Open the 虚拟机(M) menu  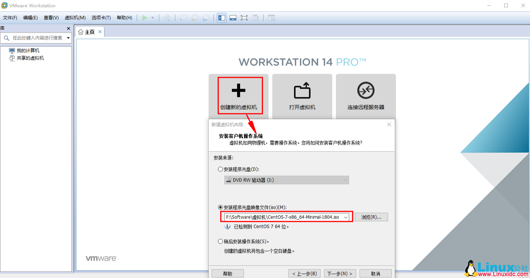(x=75, y=18)
